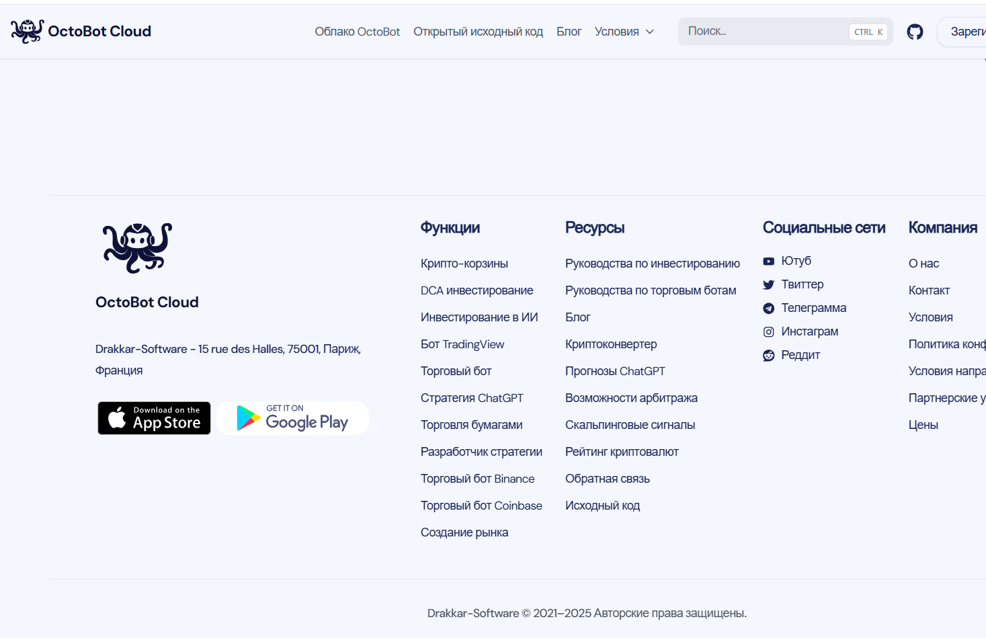This screenshot has height=638, width=986.
Task: Click the YouTube icon in social links
Action: tap(768, 261)
